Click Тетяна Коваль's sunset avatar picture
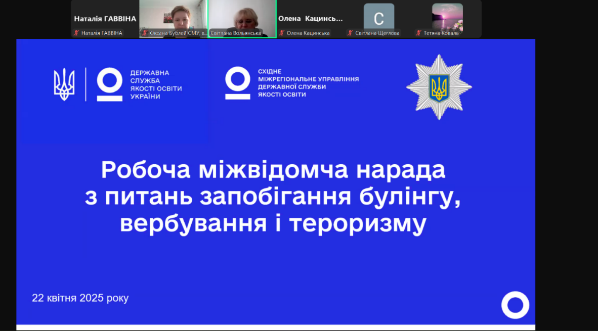The image size is (598, 331). pos(447,16)
